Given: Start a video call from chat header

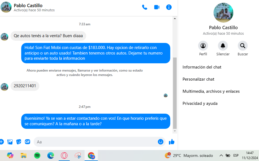Looking at the screenshot, I should 157,7.
